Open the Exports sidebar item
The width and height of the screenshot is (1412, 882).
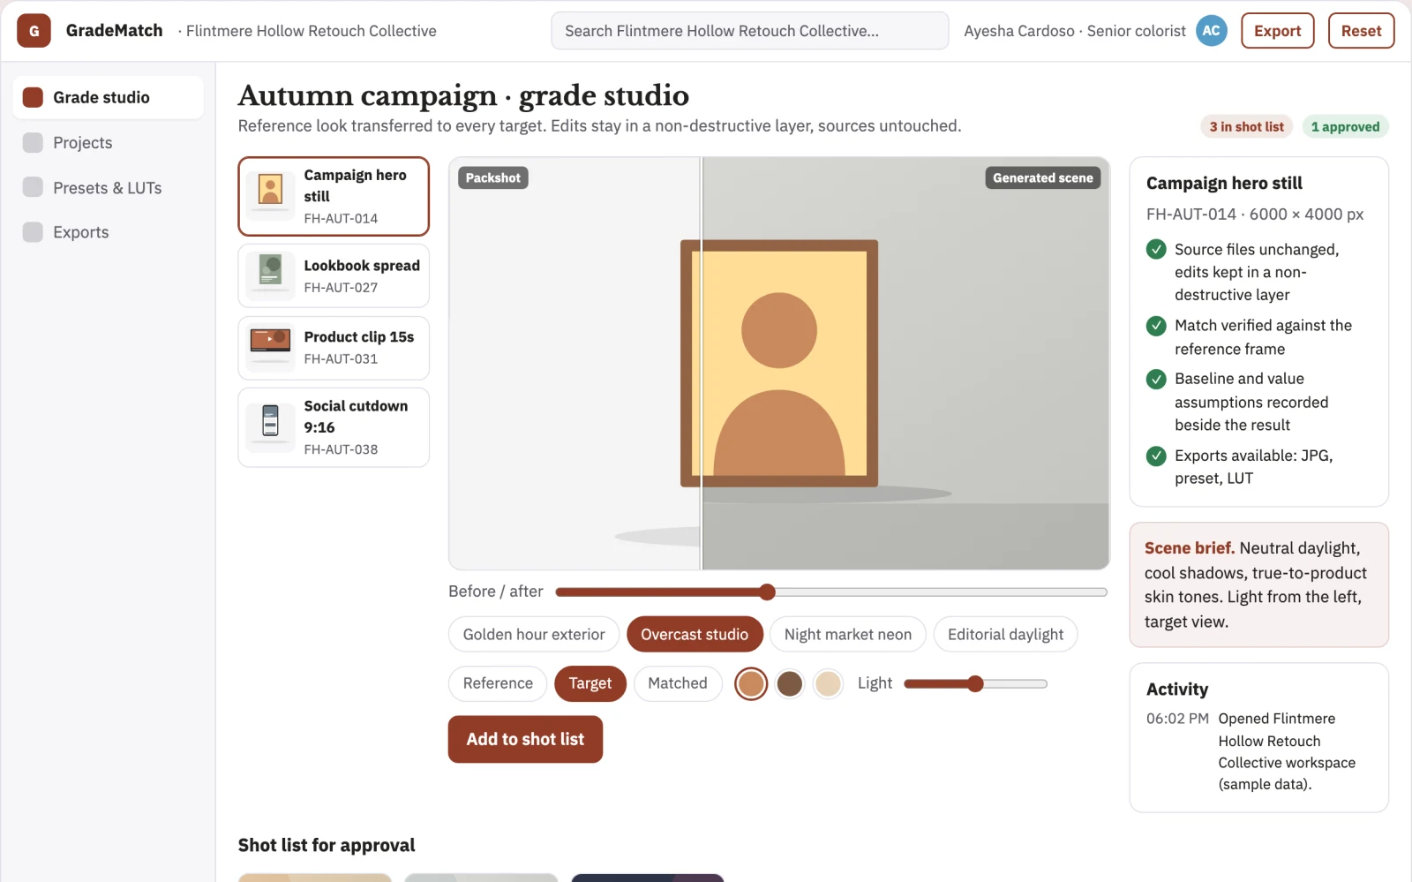[109, 232]
